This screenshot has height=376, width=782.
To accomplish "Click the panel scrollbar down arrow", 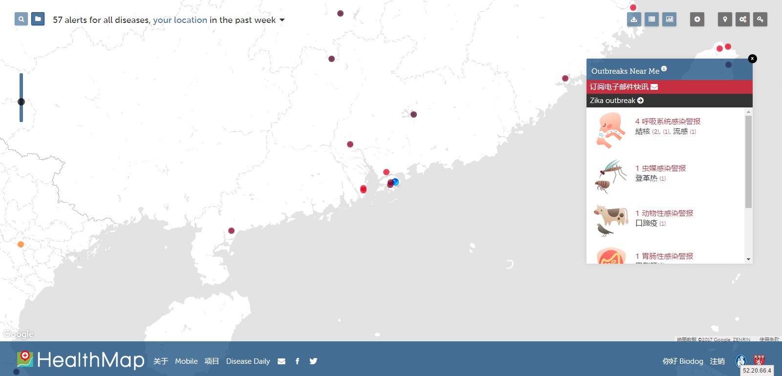I will 748,259.
